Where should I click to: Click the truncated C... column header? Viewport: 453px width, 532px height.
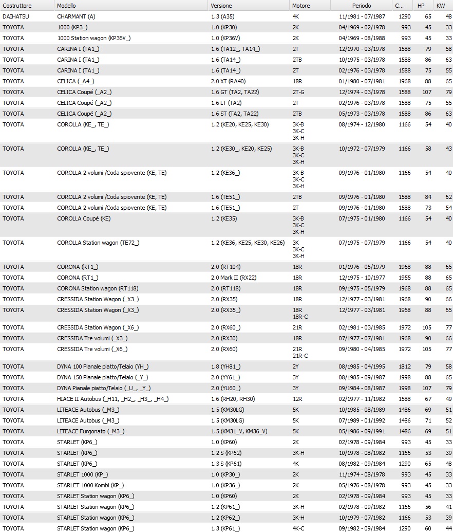tap(403, 6)
